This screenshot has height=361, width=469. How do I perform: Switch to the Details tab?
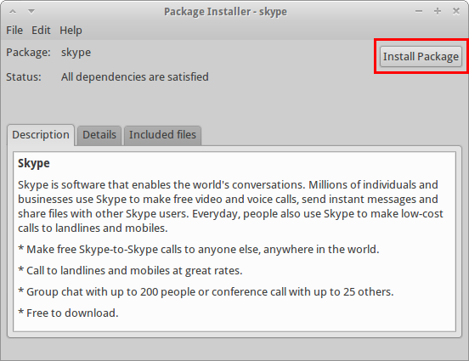(x=99, y=135)
